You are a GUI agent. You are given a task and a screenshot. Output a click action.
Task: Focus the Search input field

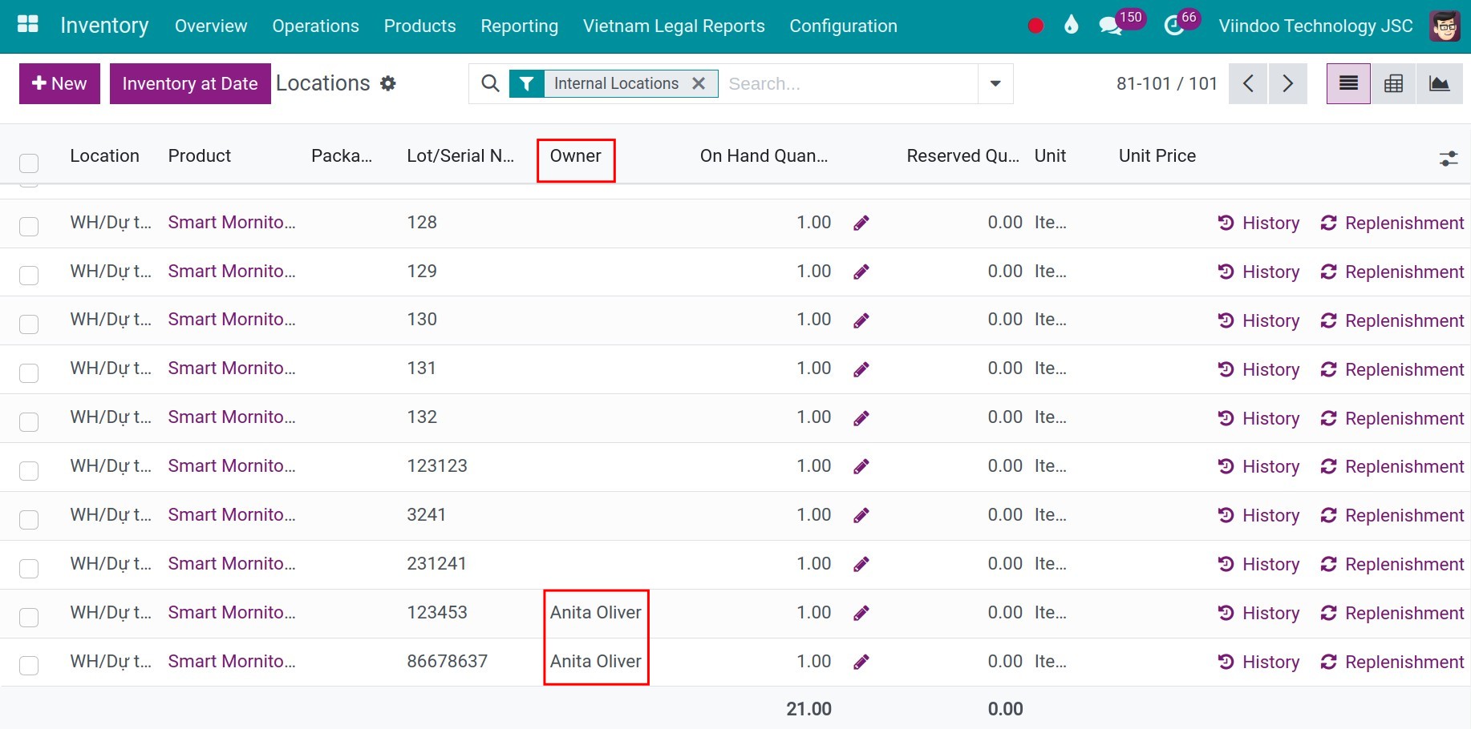tap(849, 83)
